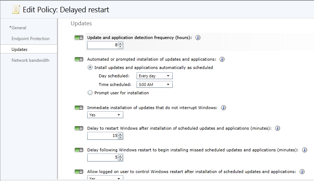Screen dimensions: 314x181
Task: Switch to the Endpoint Protection section
Action: point(30,39)
